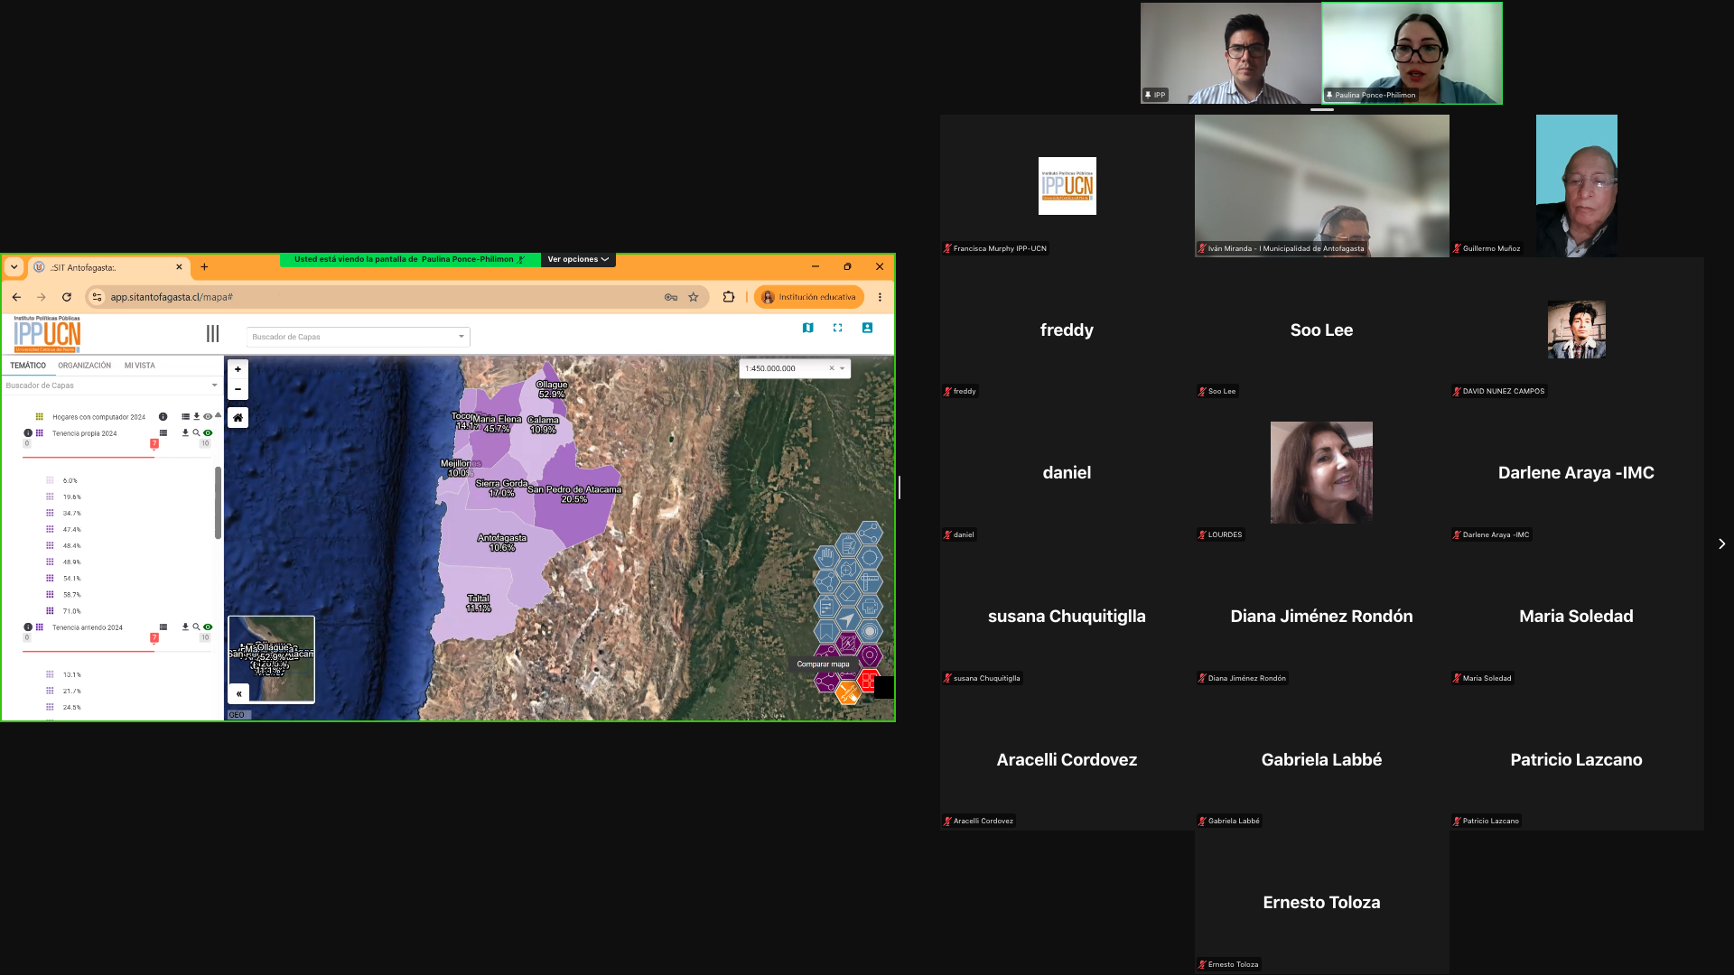Image resolution: width=1734 pixels, height=975 pixels.
Task: Open info for Hogares con computador 2024
Action: click(163, 417)
